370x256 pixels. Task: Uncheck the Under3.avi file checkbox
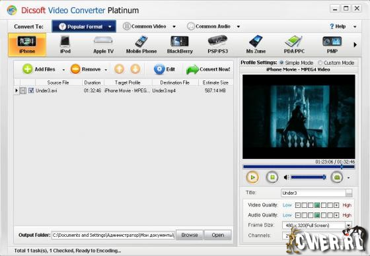pos(31,90)
